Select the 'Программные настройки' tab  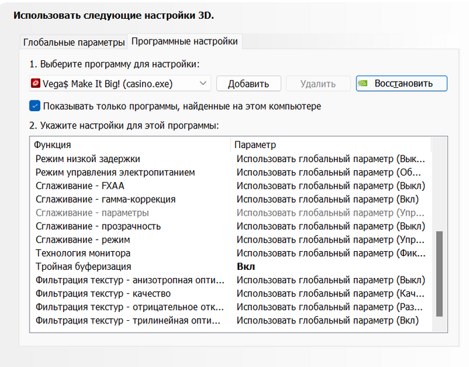184,42
